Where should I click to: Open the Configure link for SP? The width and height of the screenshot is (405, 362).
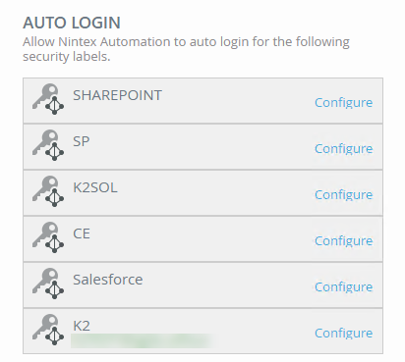(x=343, y=149)
